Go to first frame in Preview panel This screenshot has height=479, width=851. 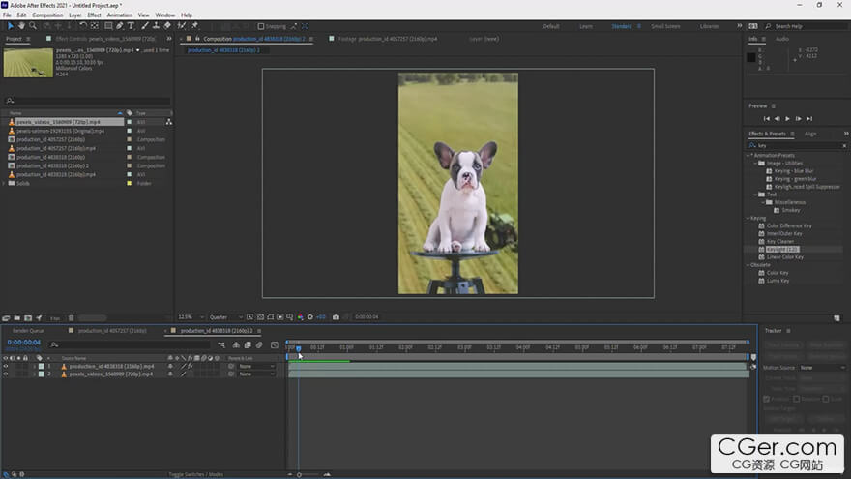click(766, 118)
